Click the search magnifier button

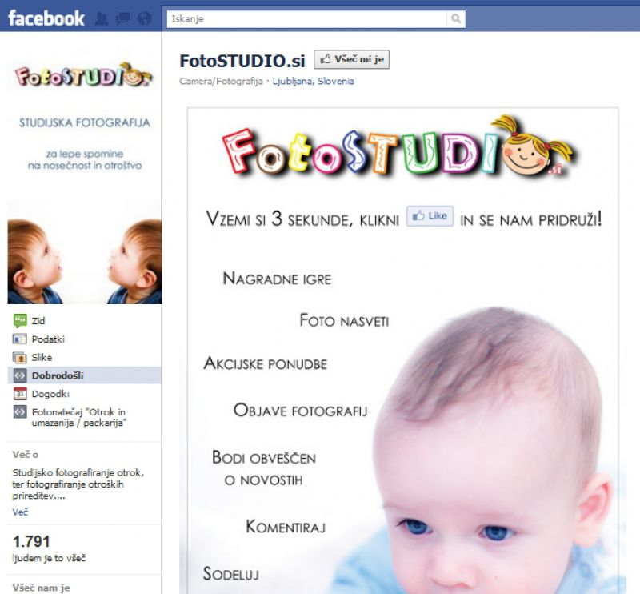click(456, 18)
